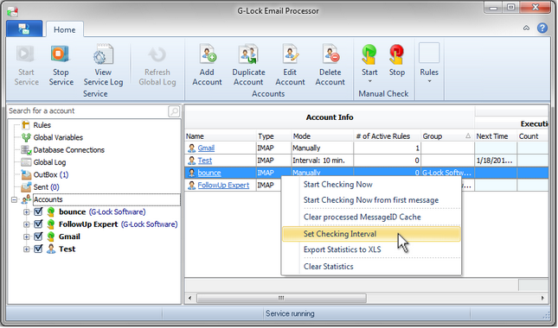Image resolution: width=558 pixels, height=328 pixels.
Task: Click the Duplicate Account icon
Action: [x=248, y=54]
